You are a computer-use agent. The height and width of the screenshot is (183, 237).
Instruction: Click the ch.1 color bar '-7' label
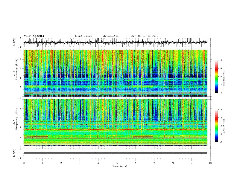tap(221, 93)
